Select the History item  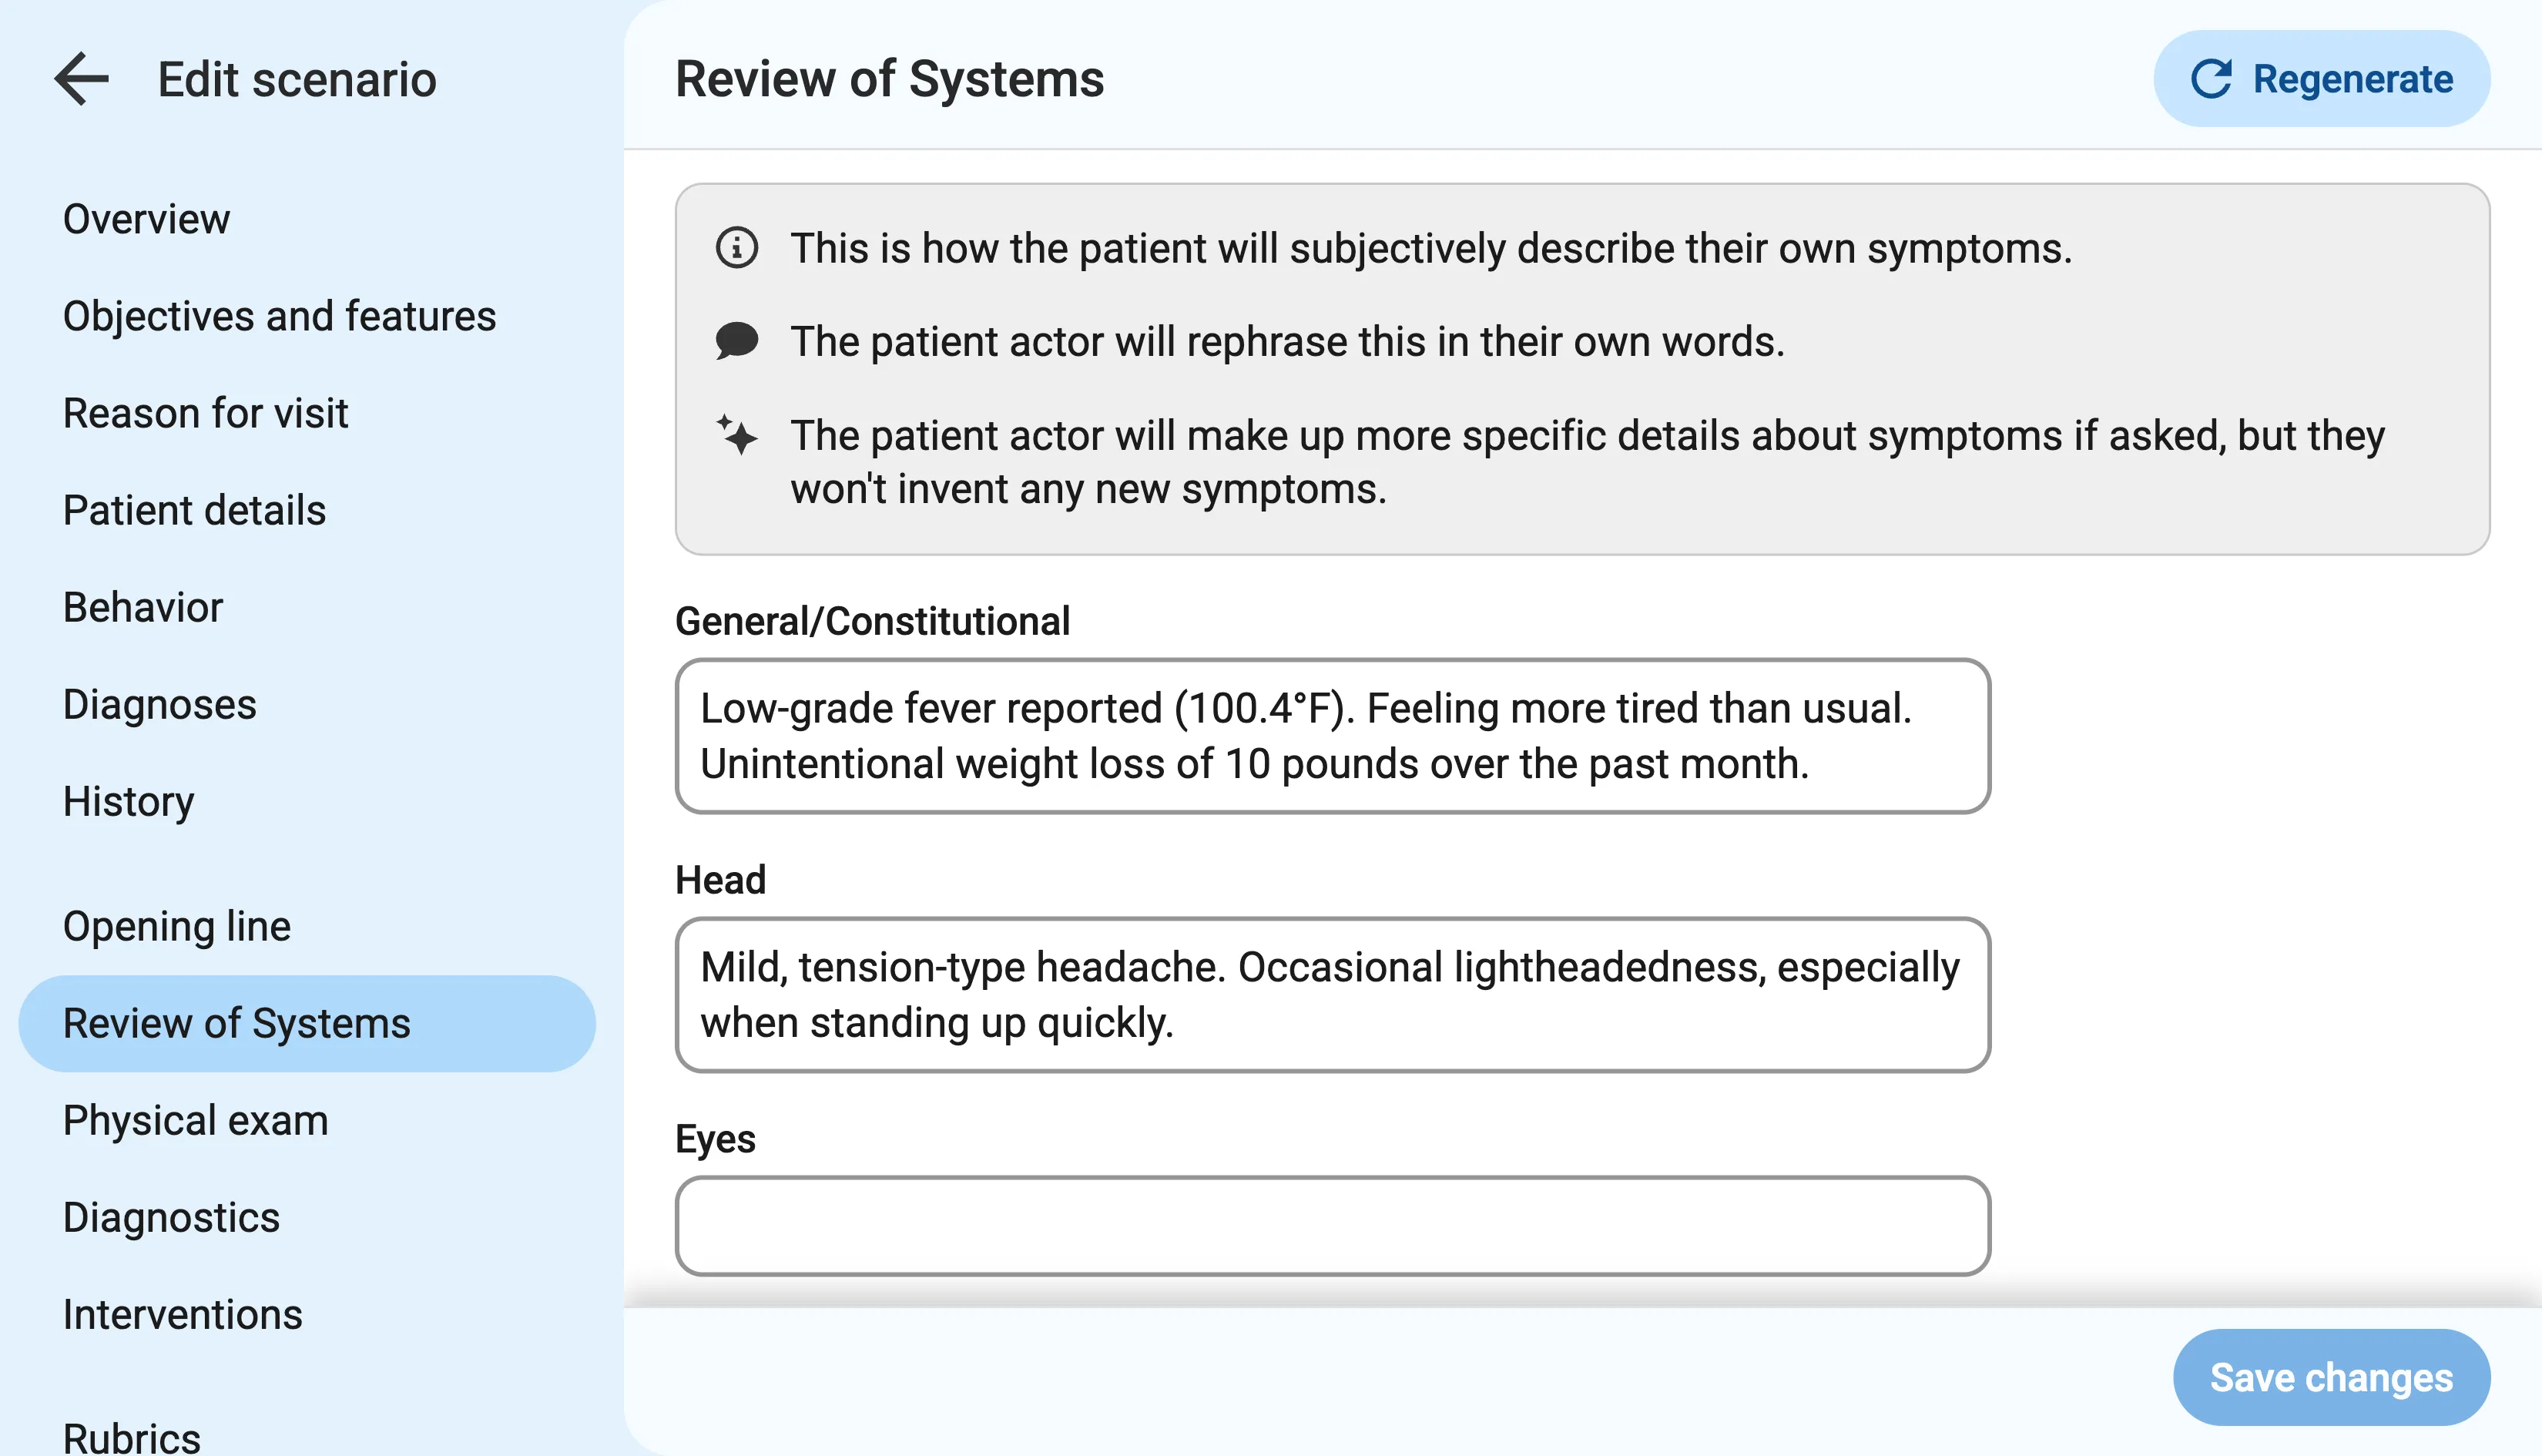(128, 801)
